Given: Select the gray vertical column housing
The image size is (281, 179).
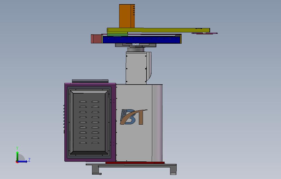Looking at the screenshot, I should point(136,68).
